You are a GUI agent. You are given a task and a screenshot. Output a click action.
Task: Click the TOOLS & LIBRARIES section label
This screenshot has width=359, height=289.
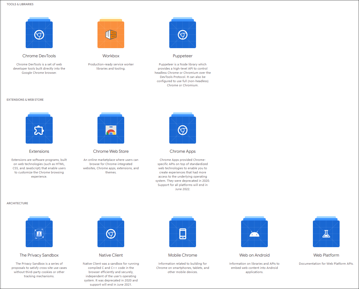coord(20,4)
